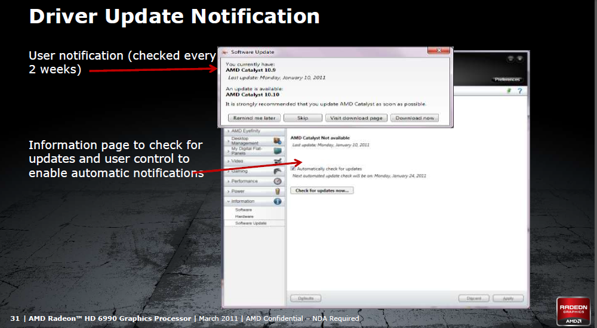Image resolution: width=597 pixels, height=328 pixels.
Task: Click the Performance gauge icon
Action: point(277,181)
